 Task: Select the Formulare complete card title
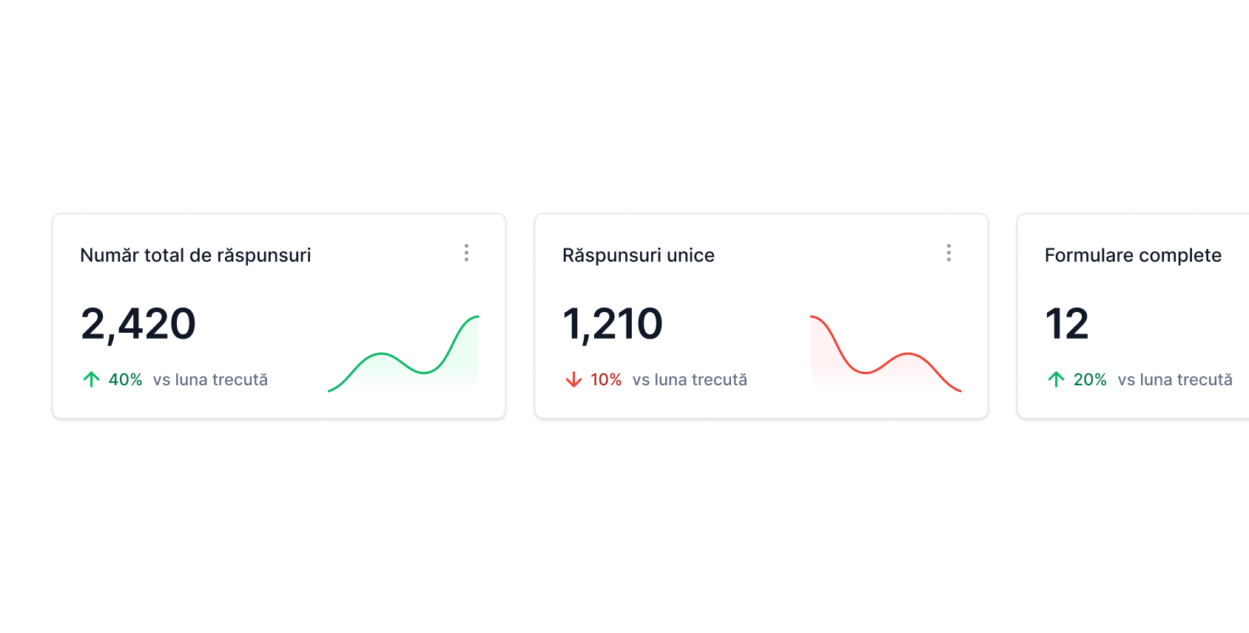1133,255
